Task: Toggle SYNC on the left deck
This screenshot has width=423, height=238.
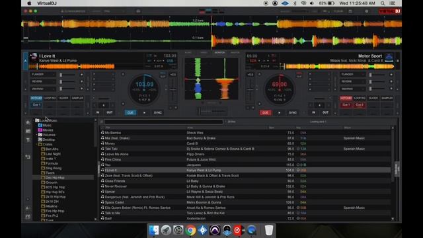Action: (x=157, y=112)
